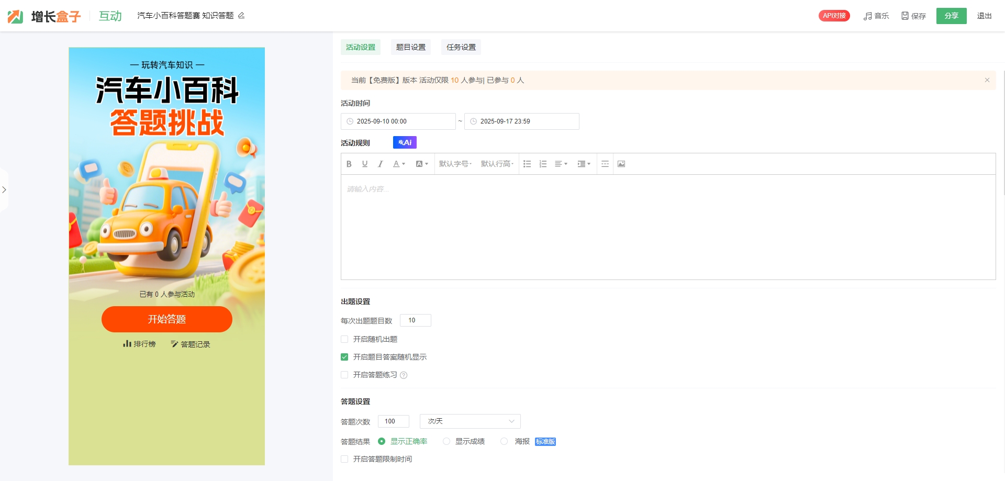The image size is (1005, 481).
Task: Open the 默认字号 font size dropdown
Action: pyautogui.click(x=455, y=164)
